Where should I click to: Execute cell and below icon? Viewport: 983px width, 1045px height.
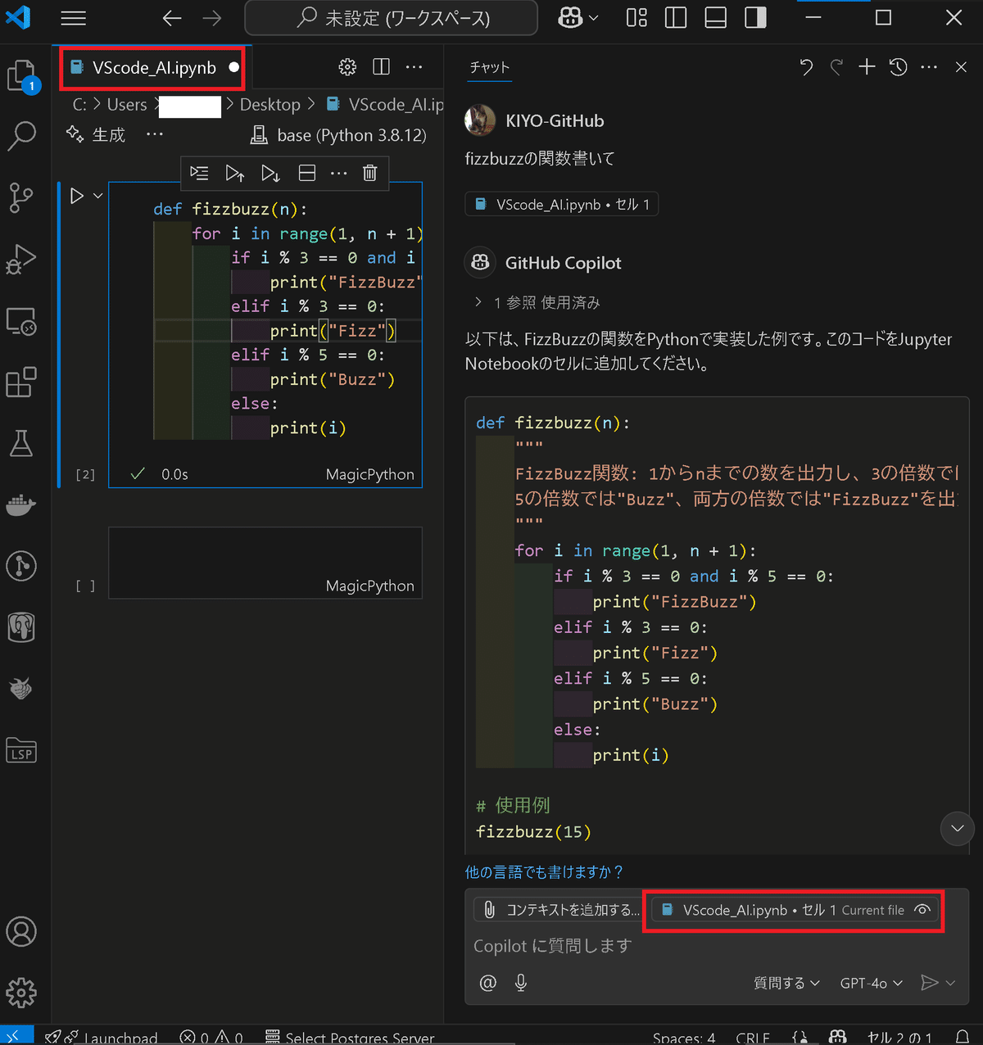click(x=270, y=173)
